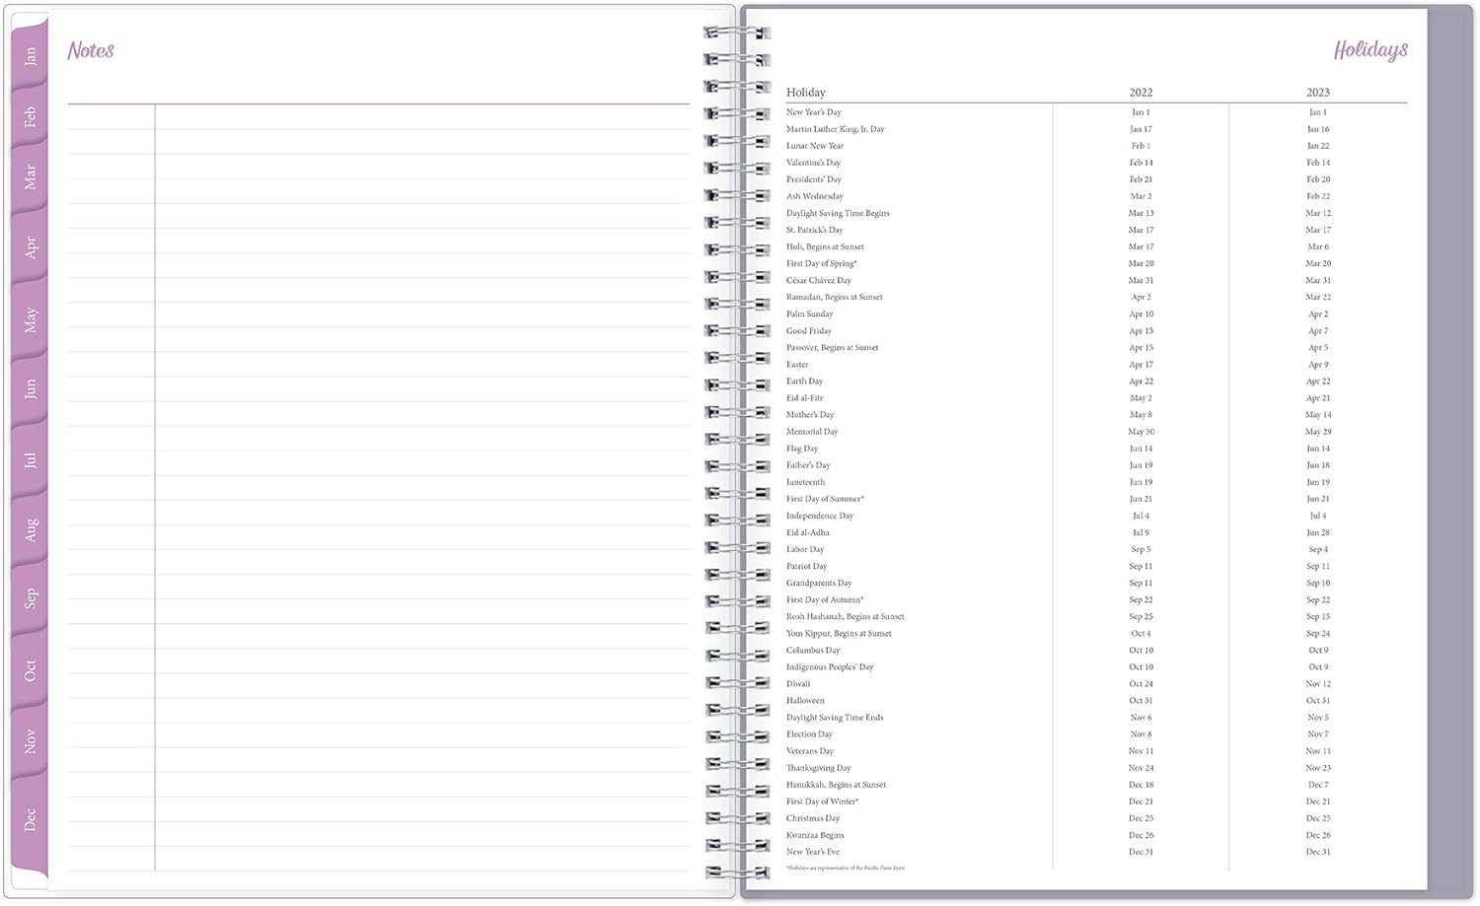1480x906 pixels.
Task: Select the Thanksgiving Day entry
Action: click(x=819, y=767)
